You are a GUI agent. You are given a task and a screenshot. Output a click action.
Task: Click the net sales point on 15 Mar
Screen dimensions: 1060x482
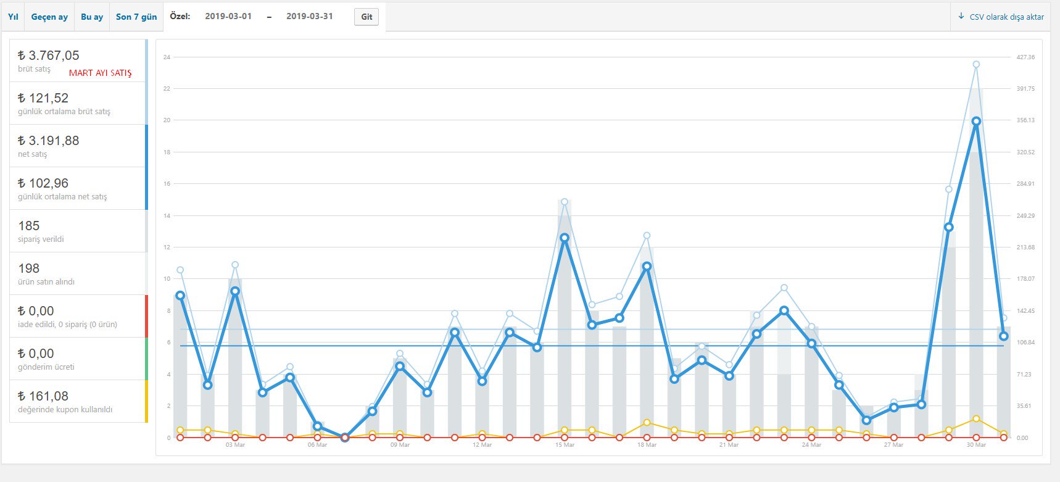click(x=565, y=238)
